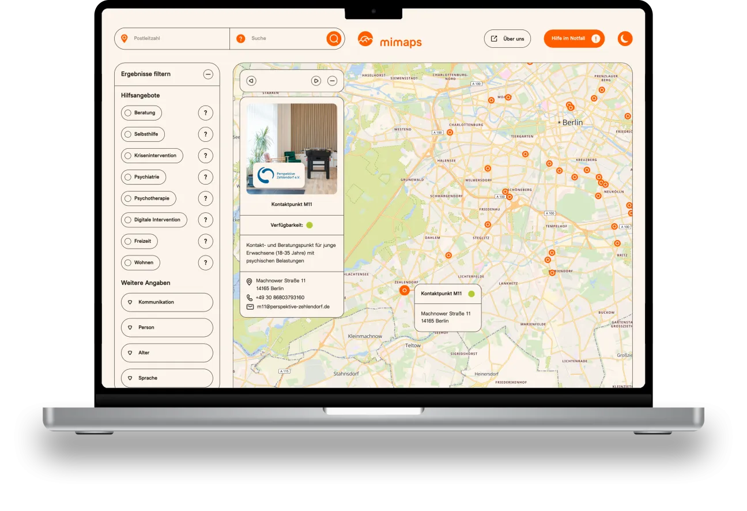Minimize the result card with minus icon
Viewport: 747px width, 511px height.
point(332,81)
